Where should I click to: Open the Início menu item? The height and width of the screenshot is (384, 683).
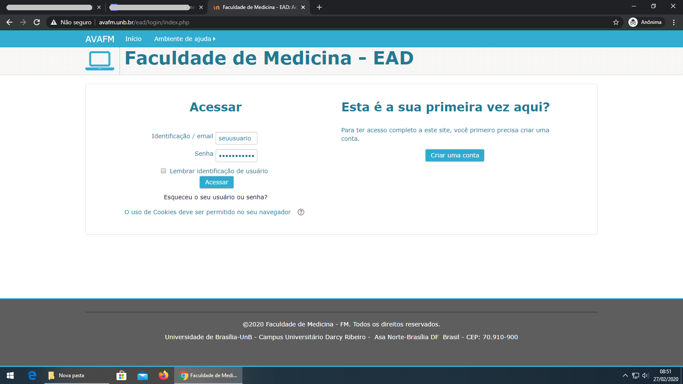coord(133,39)
